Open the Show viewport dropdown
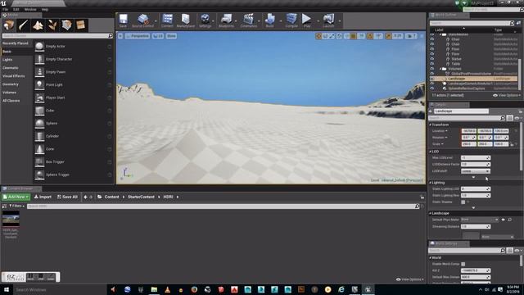Image resolution: width=524 pixels, height=295 pixels. (171, 36)
